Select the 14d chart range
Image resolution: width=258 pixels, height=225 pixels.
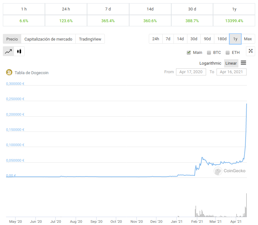point(180,39)
